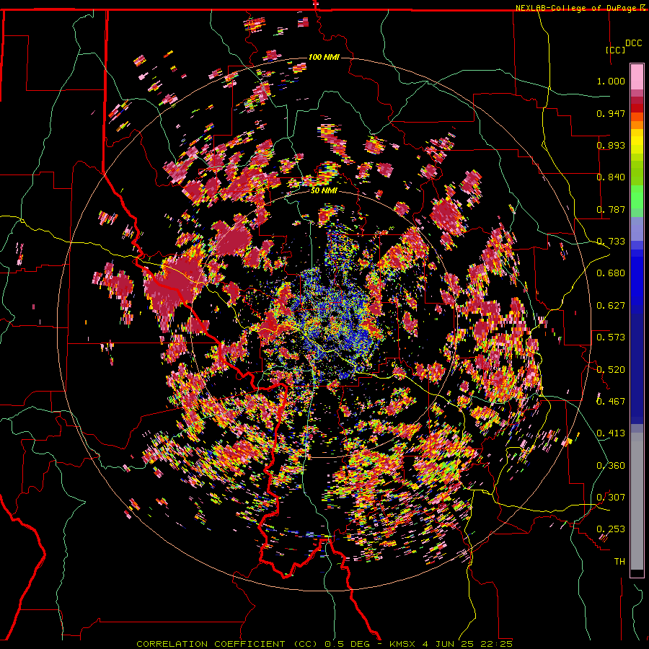Screen dimensions: 649x649
Task: Click the gray lower section of the color bar
Action: point(637,501)
